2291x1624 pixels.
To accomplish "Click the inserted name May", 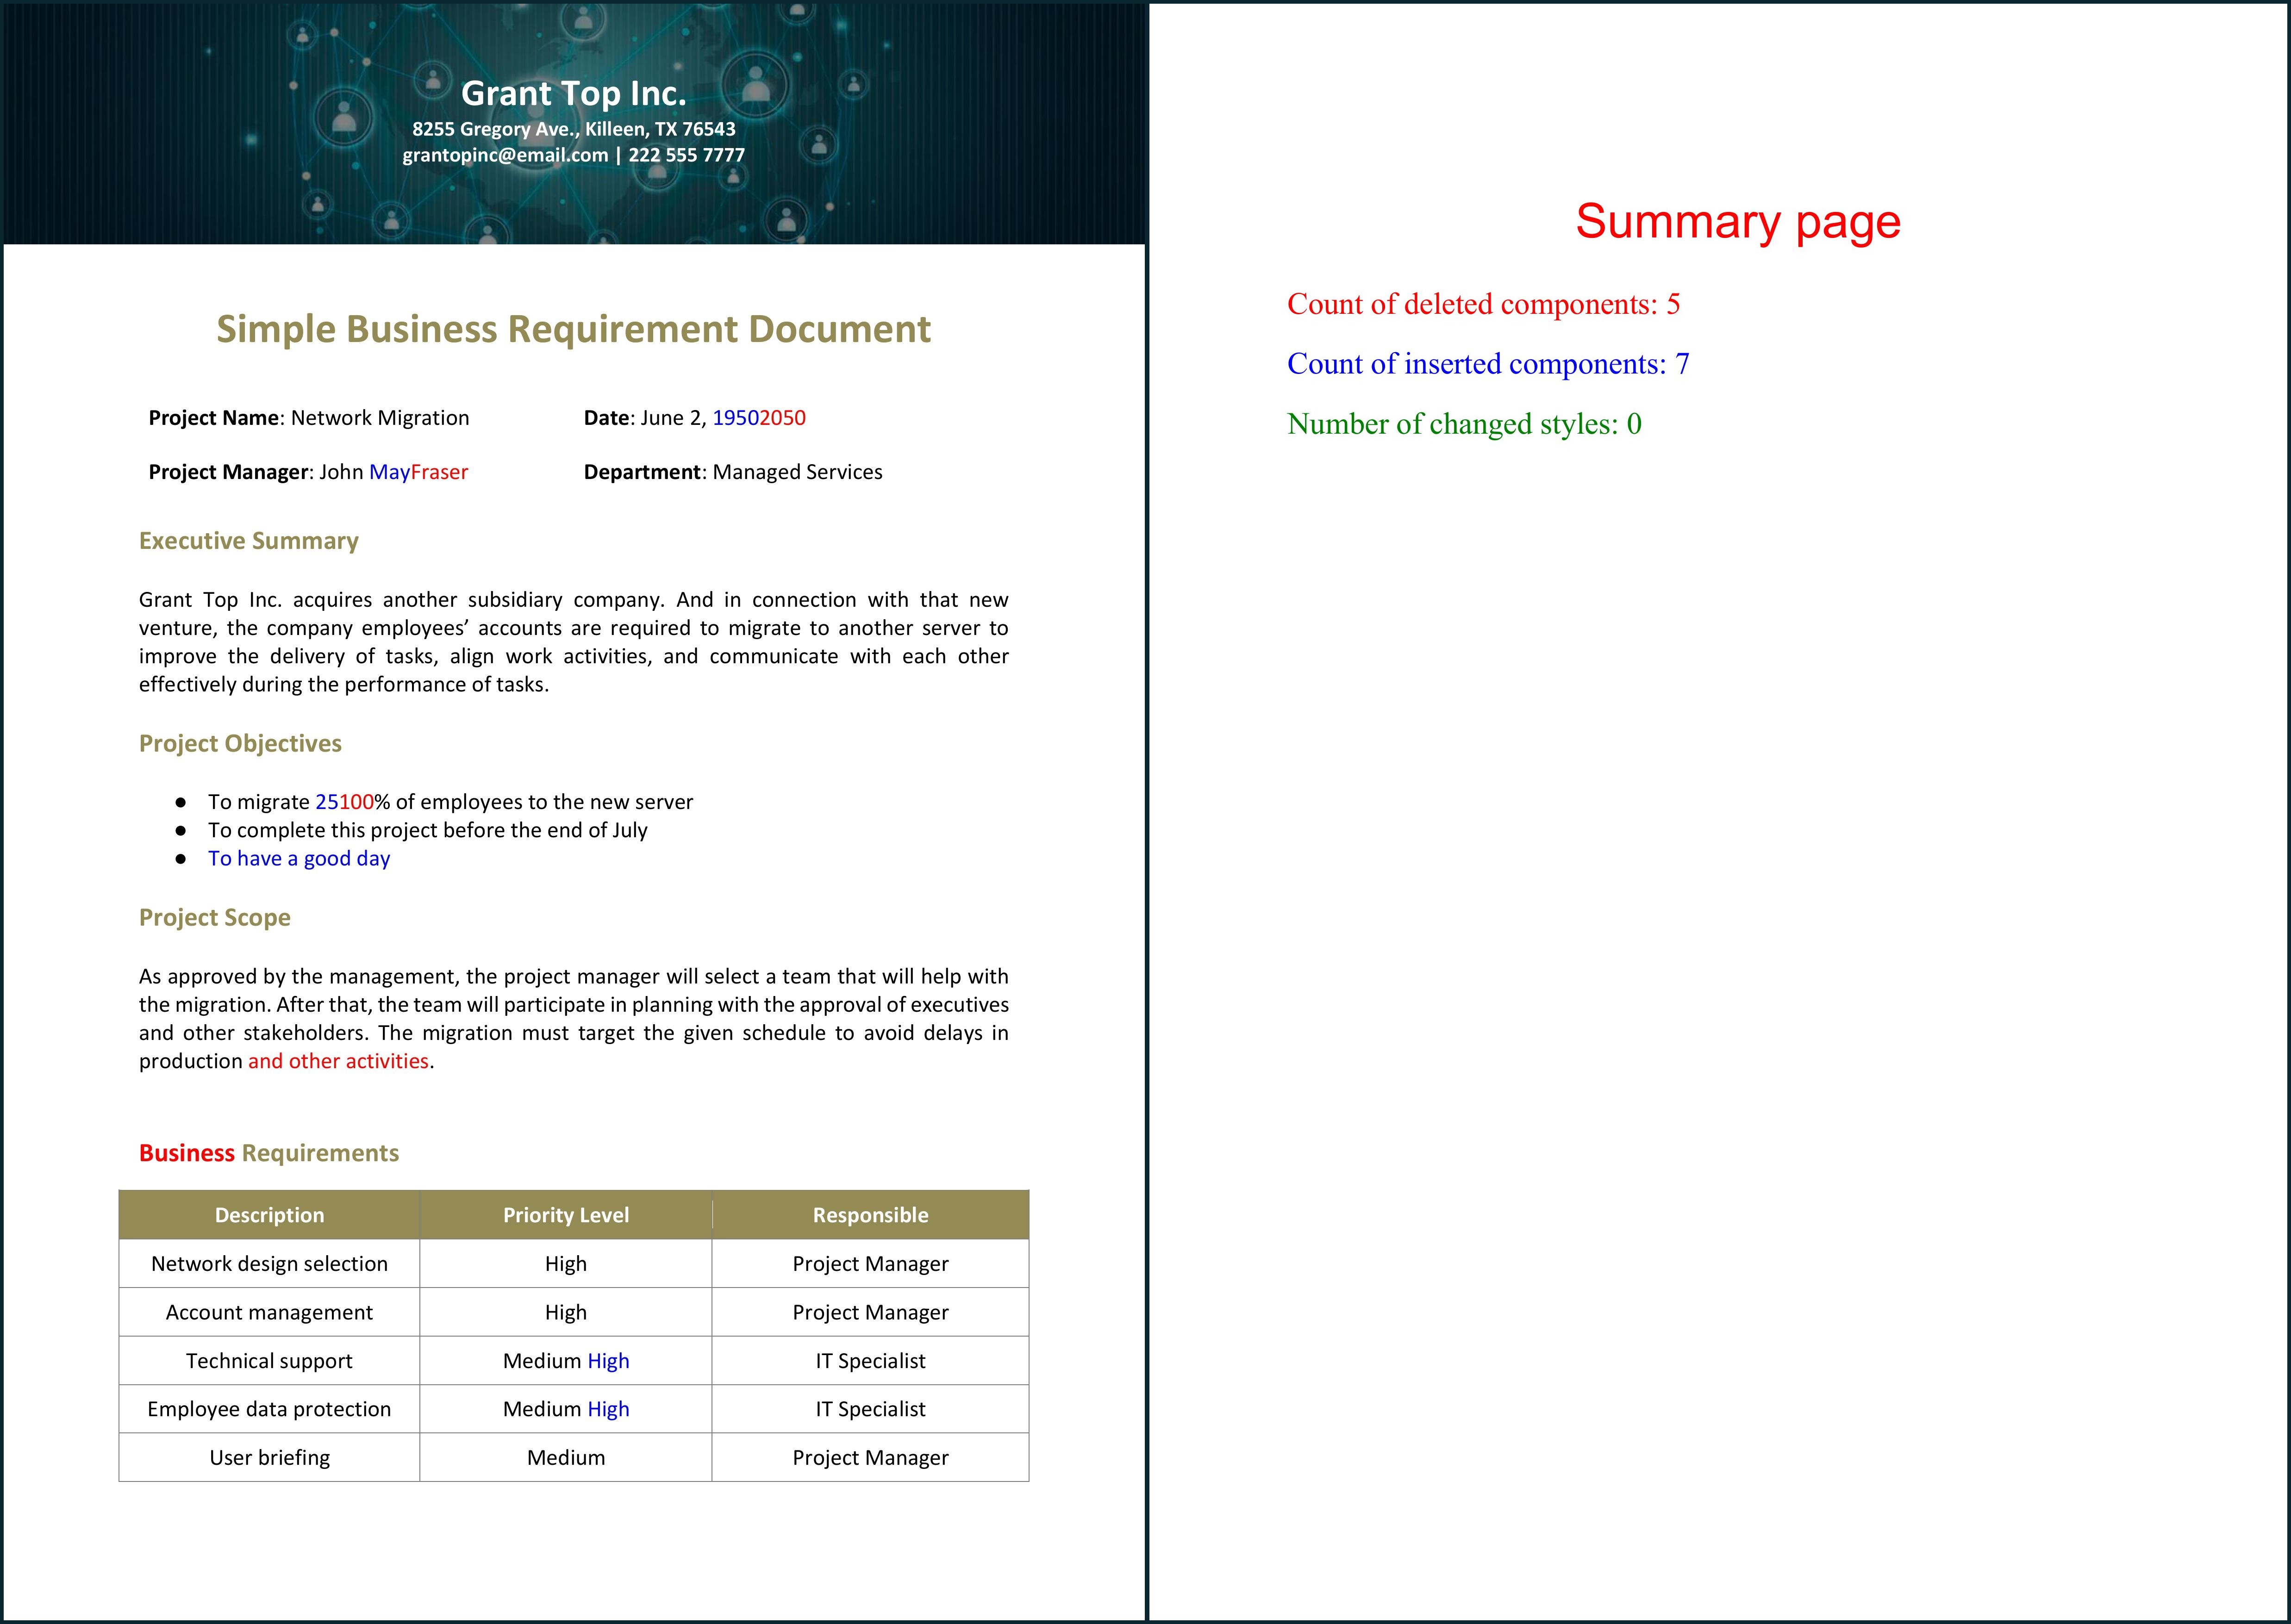I will pyautogui.click(x=389, y=472).
